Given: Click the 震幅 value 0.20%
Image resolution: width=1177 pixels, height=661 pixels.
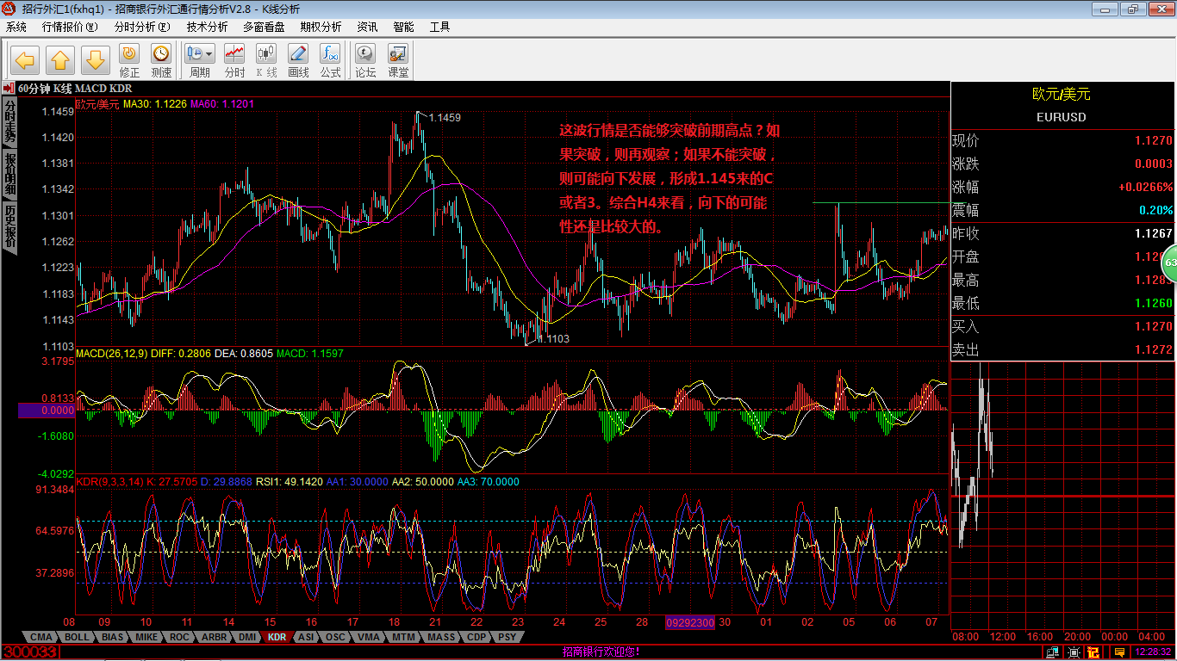Looking at the screenshot, I should pos(1155,210).
